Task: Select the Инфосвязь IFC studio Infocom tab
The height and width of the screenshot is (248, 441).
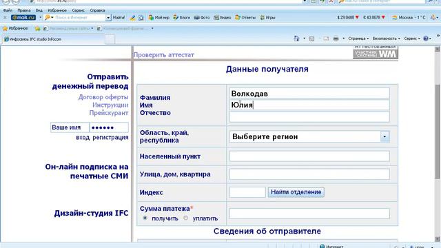Action: [x=53, y=39]
